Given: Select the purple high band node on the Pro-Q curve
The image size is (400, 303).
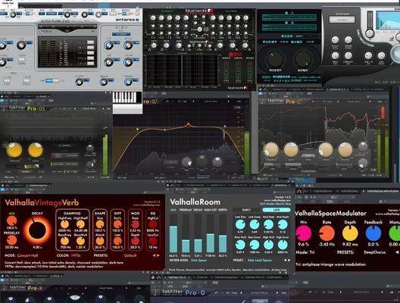Looking at the screenshot, I should coord(225,126).
